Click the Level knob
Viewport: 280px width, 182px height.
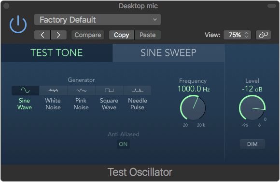[252, 107]
